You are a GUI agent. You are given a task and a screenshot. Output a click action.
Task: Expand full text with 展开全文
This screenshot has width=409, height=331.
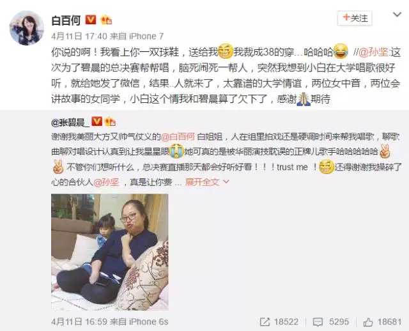pos(207,182)
